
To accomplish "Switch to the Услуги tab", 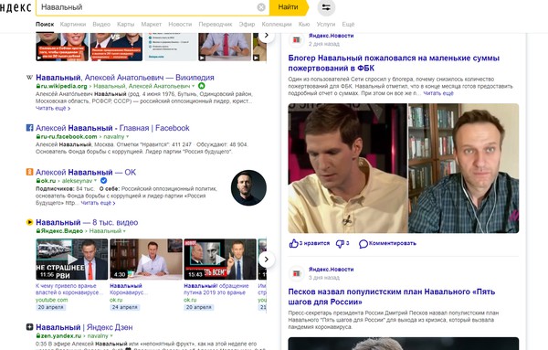I will (x=326, y=24).
